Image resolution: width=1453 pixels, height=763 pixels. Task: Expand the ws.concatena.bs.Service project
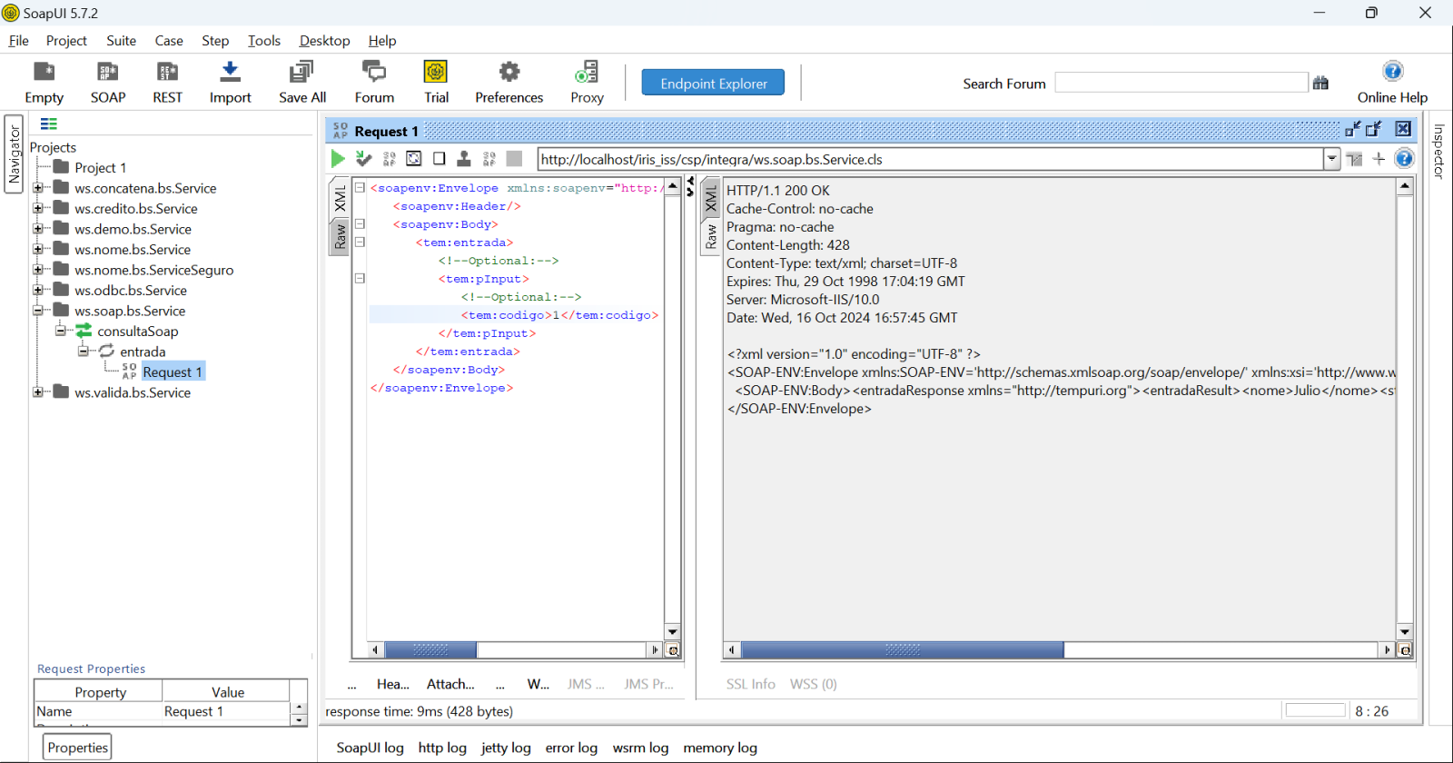[38, 188]
